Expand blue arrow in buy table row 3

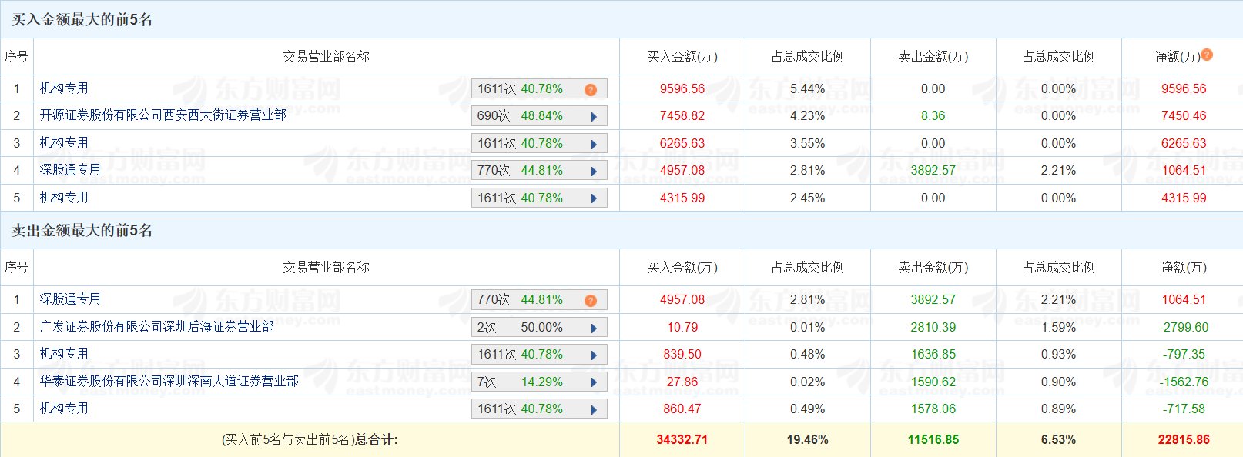594,145
